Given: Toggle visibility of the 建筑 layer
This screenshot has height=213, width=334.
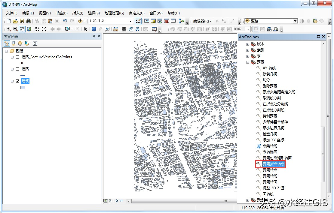Looking at the screenshot, I should [17, 81].
